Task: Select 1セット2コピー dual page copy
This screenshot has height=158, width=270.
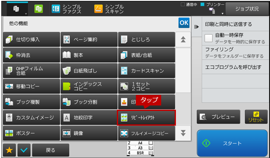Action: click(x=146, y=86)
